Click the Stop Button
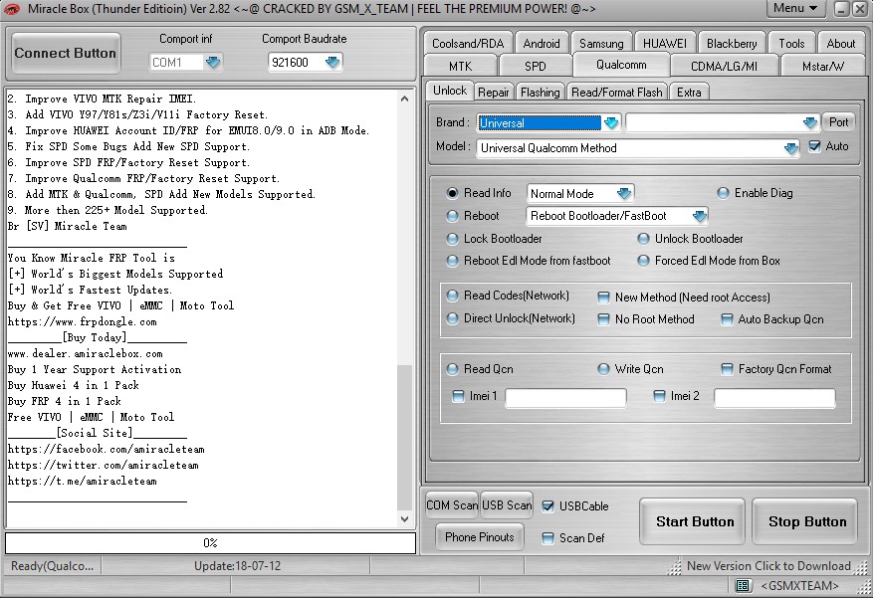Viewport: 873px width, 598px height. (x=806, y=521)
